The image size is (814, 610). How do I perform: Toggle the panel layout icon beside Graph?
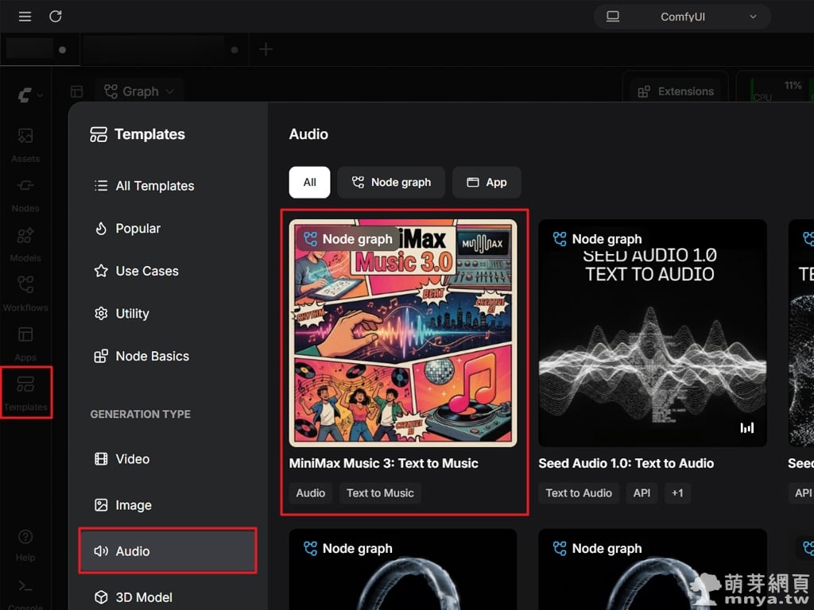[77, 92]
